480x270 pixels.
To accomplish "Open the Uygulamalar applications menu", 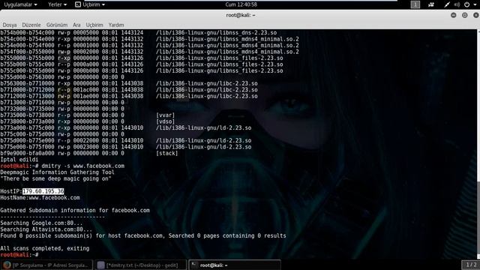I will pyautogui.click(x=20, y=4).
